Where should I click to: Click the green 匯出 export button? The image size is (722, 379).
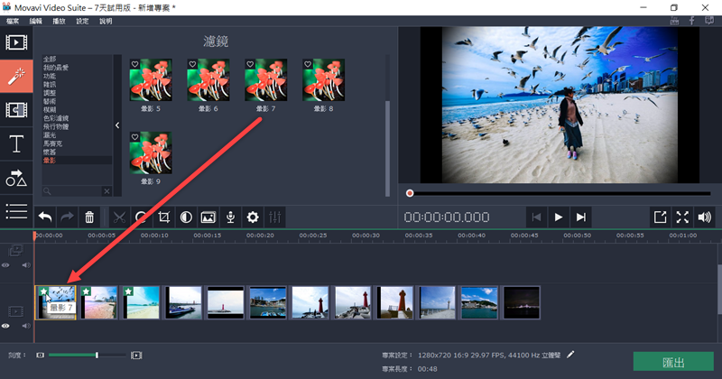673,362
